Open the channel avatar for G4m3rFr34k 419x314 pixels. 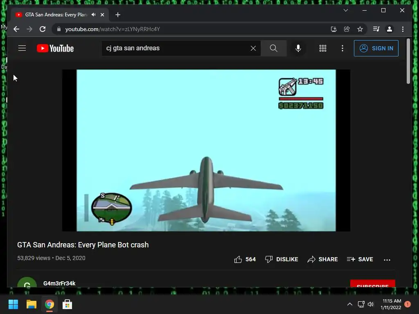point(27,283)
